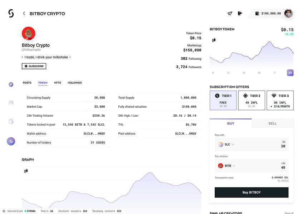Screen dimensions: 302x214
Task: Click the pay amount field showing 20
Action: coord(252,144)
